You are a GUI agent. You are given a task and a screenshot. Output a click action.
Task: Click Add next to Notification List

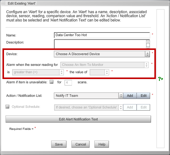130,96
